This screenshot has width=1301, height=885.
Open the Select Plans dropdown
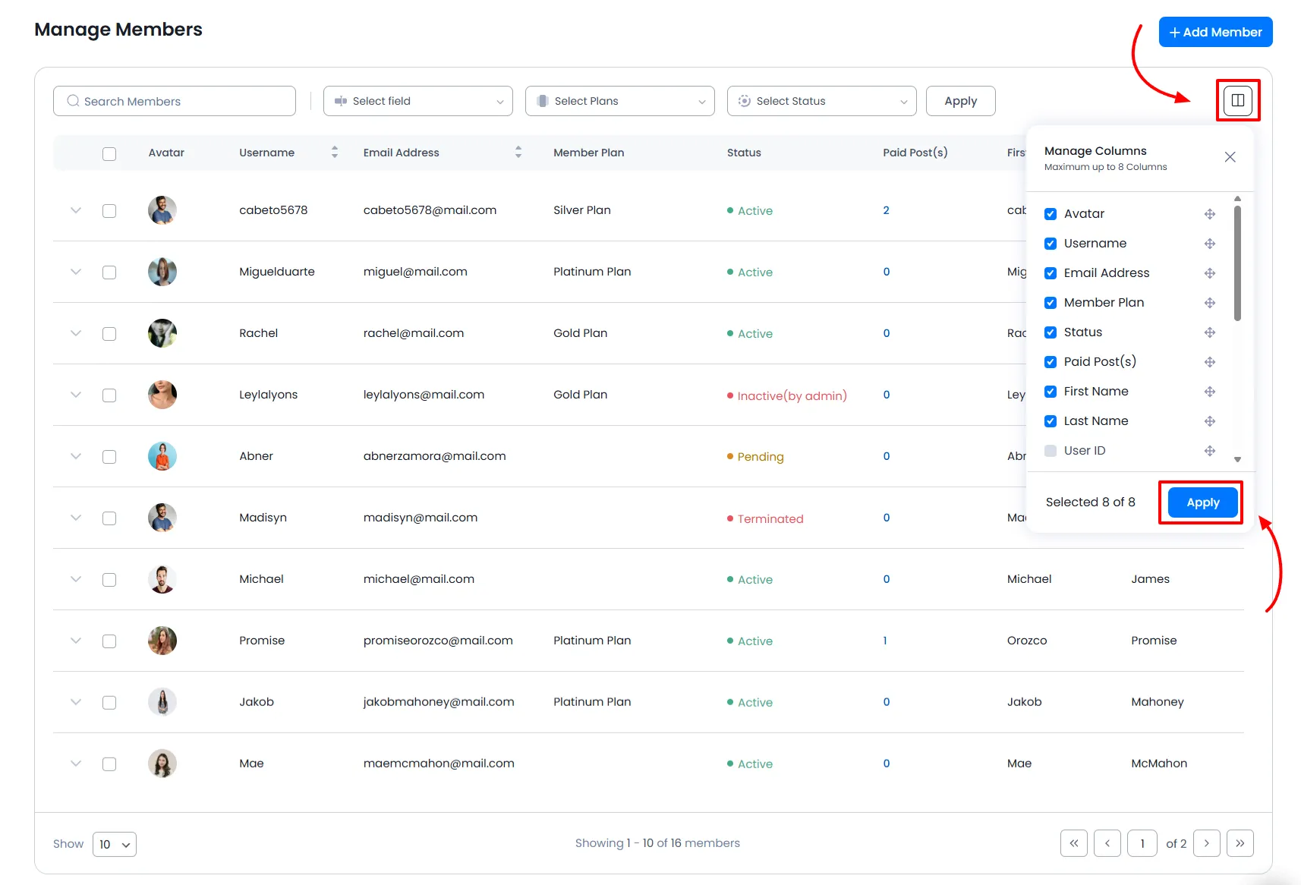click(619, 100)
